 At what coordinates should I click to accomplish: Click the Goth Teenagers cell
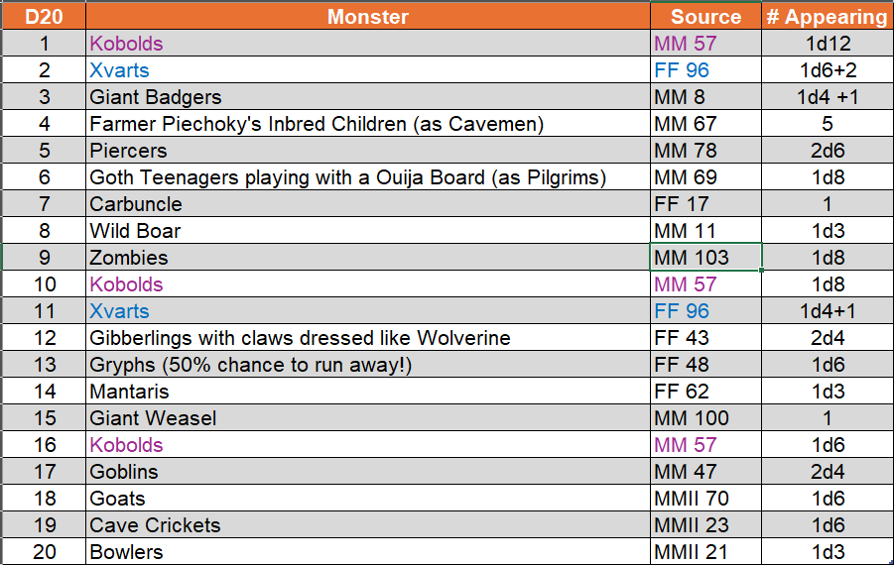click(x=368, y=177)
